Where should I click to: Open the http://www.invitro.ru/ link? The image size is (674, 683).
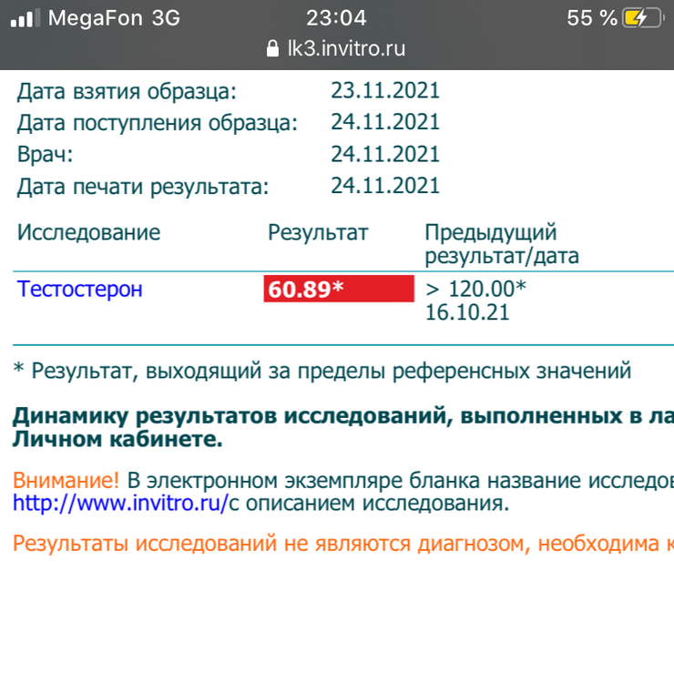coord(119,503)
